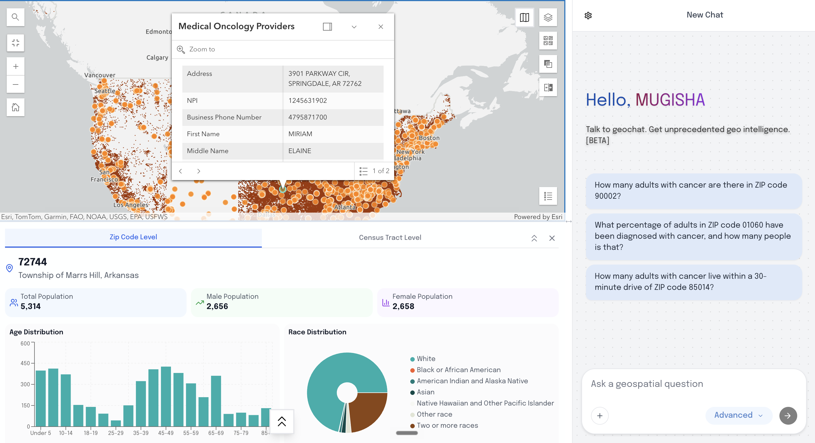Open the basemap gallery icon
Image resolution: width=815 pixels, height=443 pixels.
tap(524, 18)
